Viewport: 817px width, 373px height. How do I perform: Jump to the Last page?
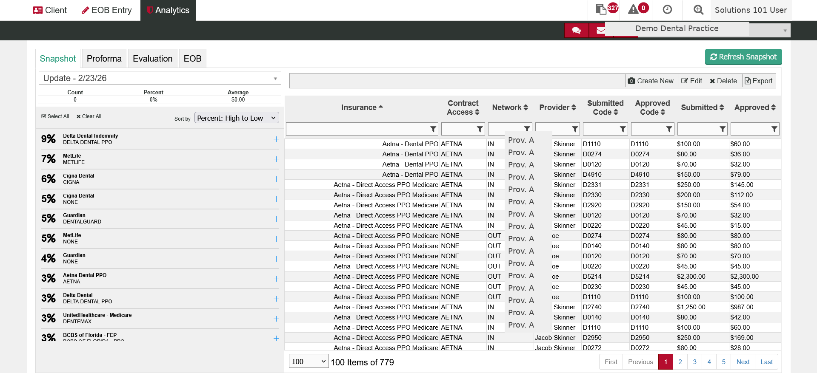click(766, 362)
